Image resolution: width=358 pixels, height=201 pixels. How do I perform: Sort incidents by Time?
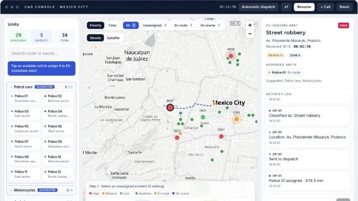[112, 25]
